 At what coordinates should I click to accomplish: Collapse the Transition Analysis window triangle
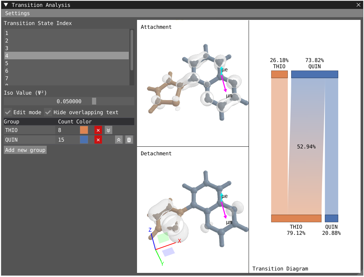tap(6, 5)
